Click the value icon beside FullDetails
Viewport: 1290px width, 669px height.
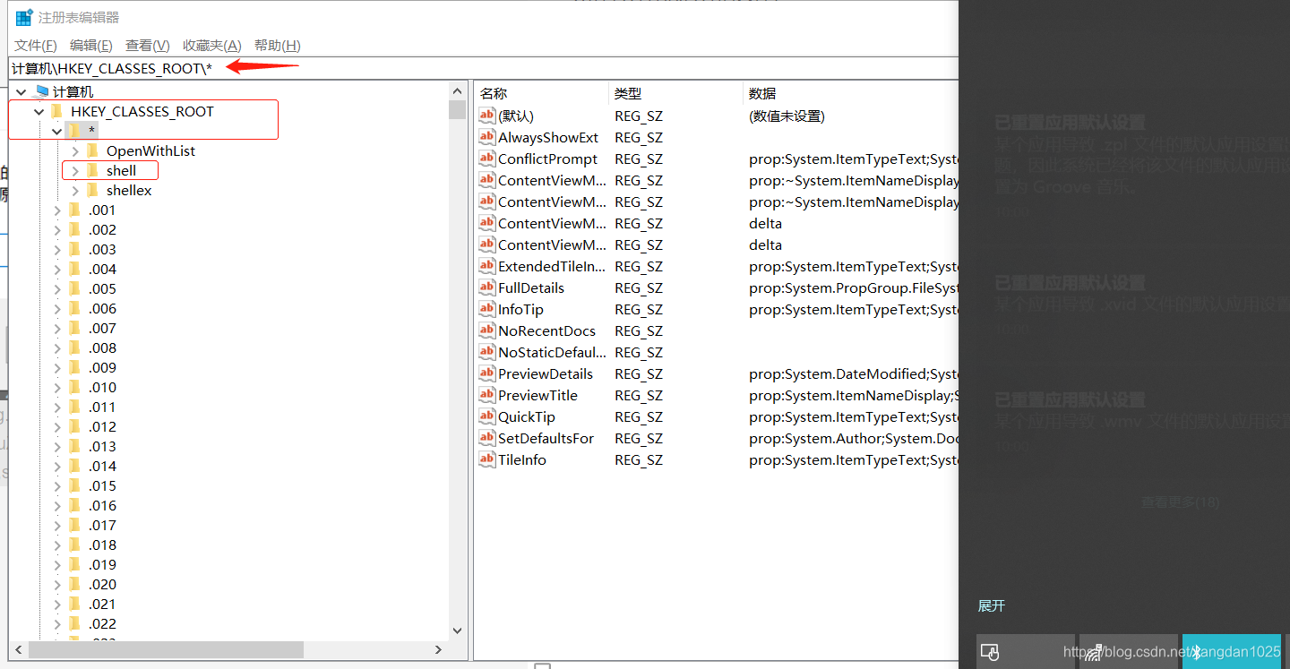coord(486,287)
